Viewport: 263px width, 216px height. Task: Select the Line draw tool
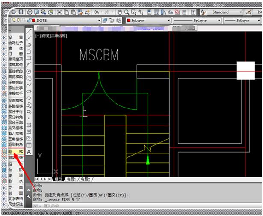tap(29, 31)
